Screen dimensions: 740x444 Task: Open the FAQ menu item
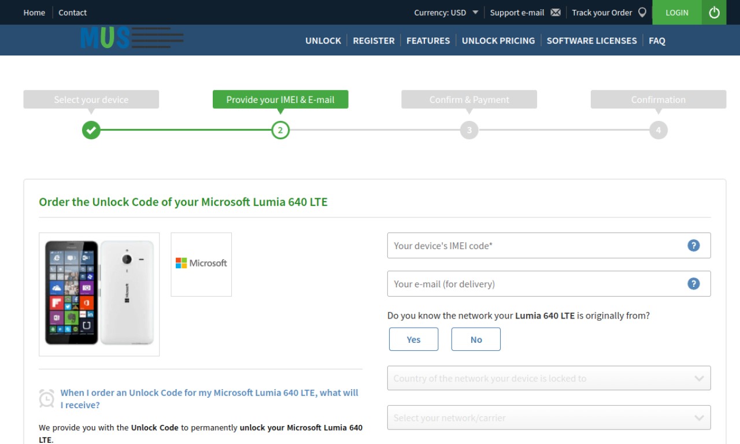click(657, 40)
